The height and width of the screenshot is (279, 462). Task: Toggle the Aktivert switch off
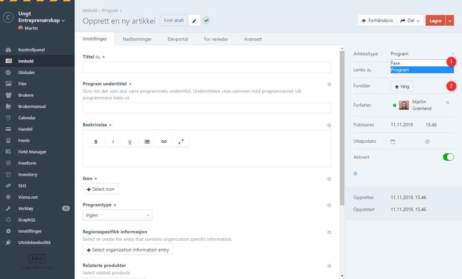pos(448,157)
